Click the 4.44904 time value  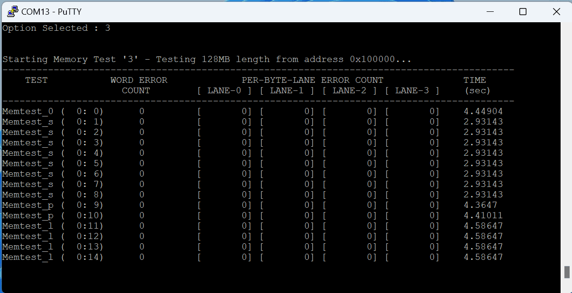tap(483, 111)
